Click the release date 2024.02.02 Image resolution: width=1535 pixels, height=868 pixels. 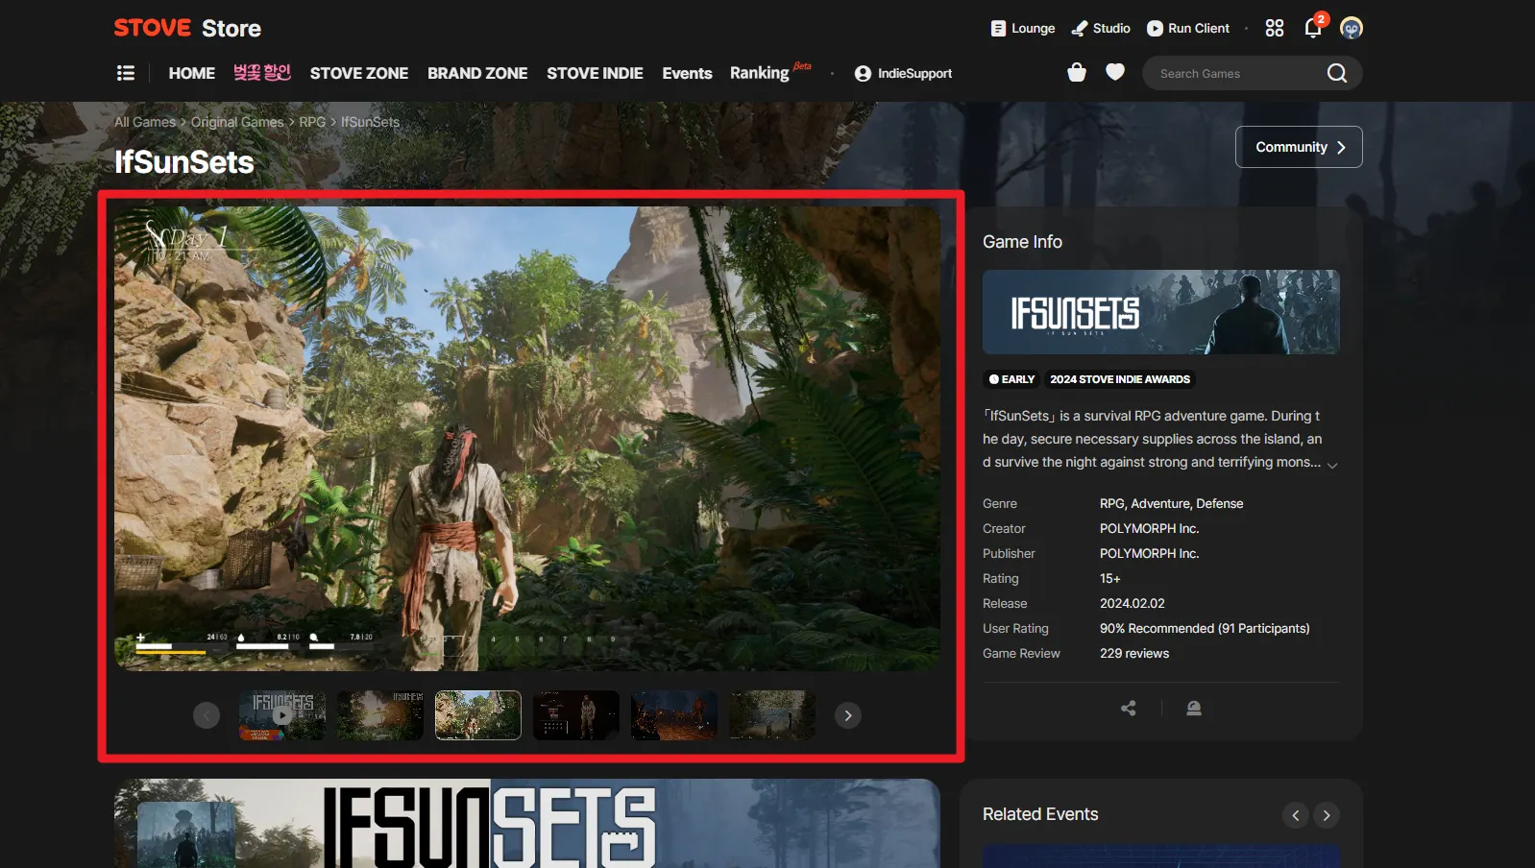[1133, 604]
